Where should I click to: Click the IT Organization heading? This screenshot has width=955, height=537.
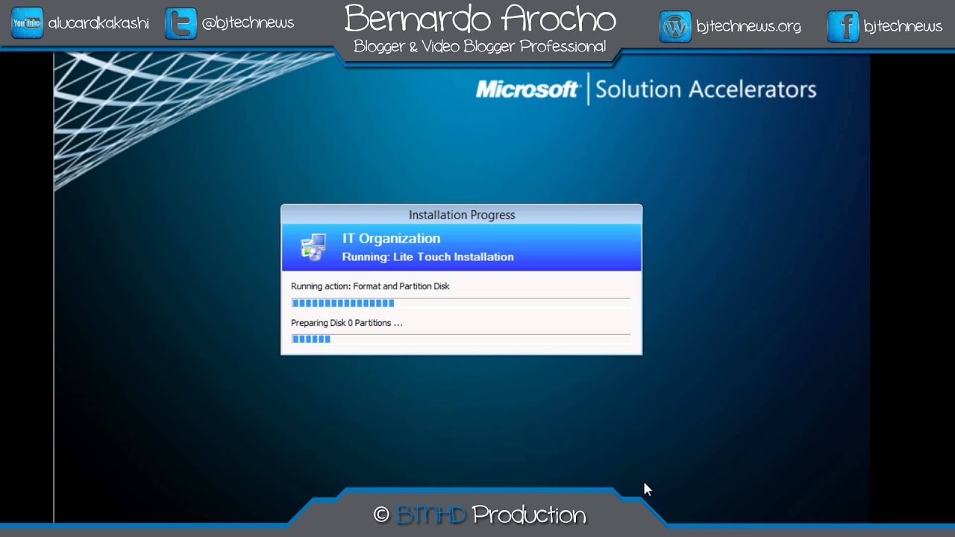coord(391,239)
